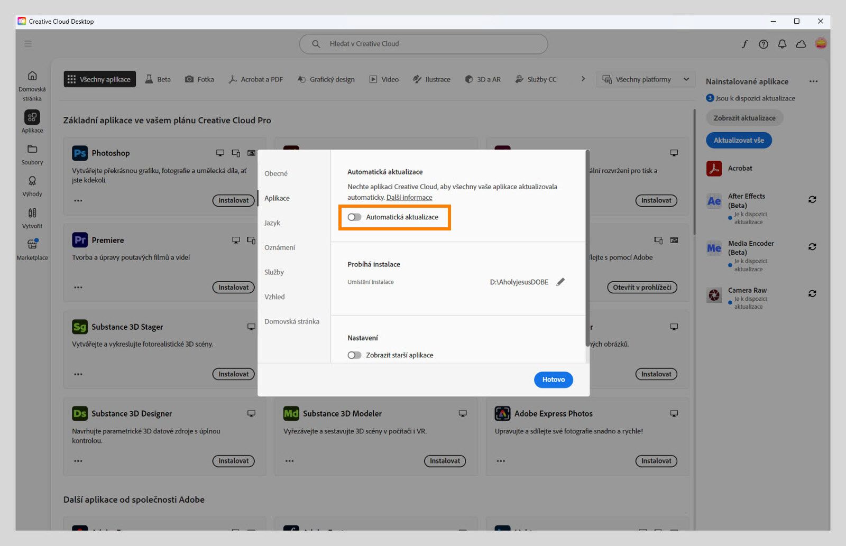Edit install location with pencil icon

tap(560, 282)
